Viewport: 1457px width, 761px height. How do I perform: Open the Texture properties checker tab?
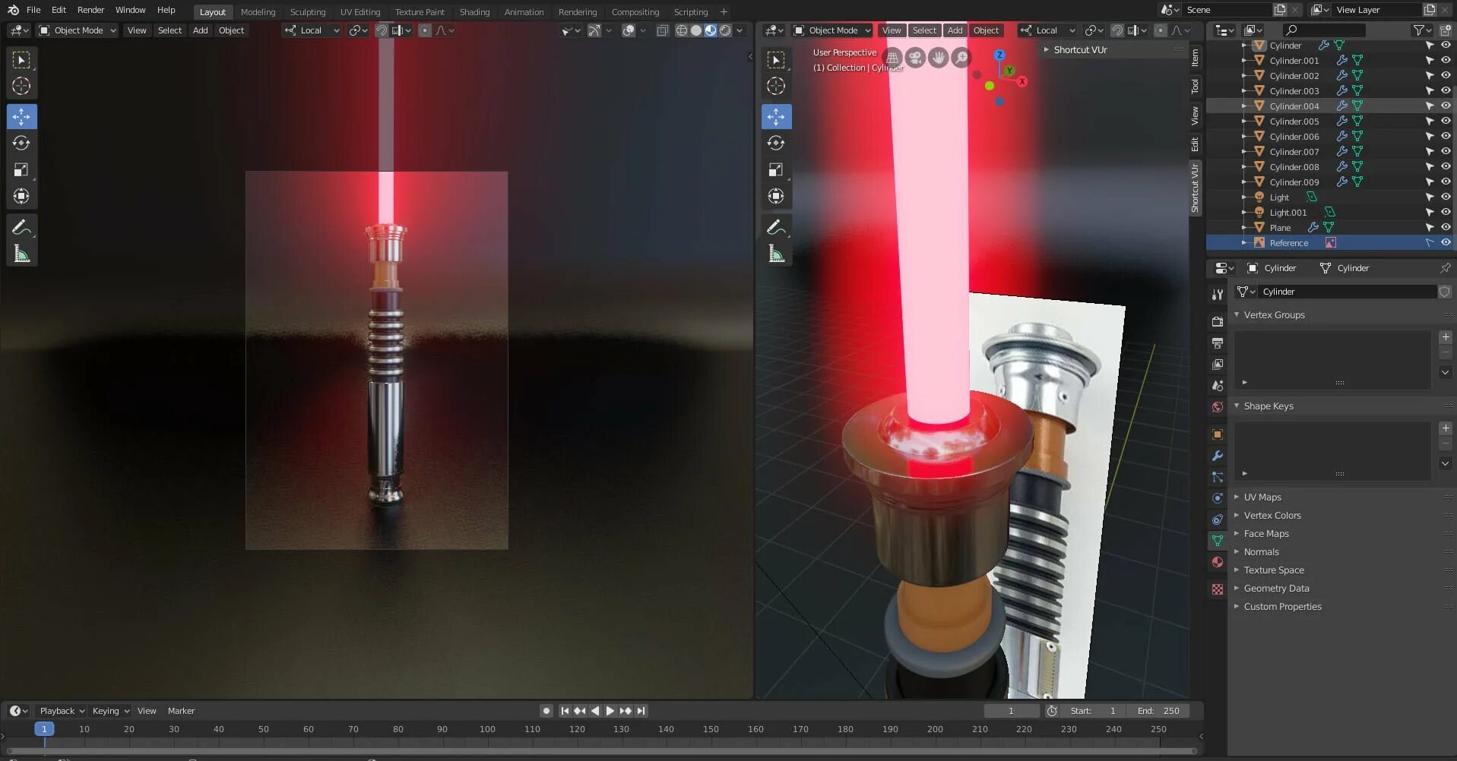(1218, 589)
